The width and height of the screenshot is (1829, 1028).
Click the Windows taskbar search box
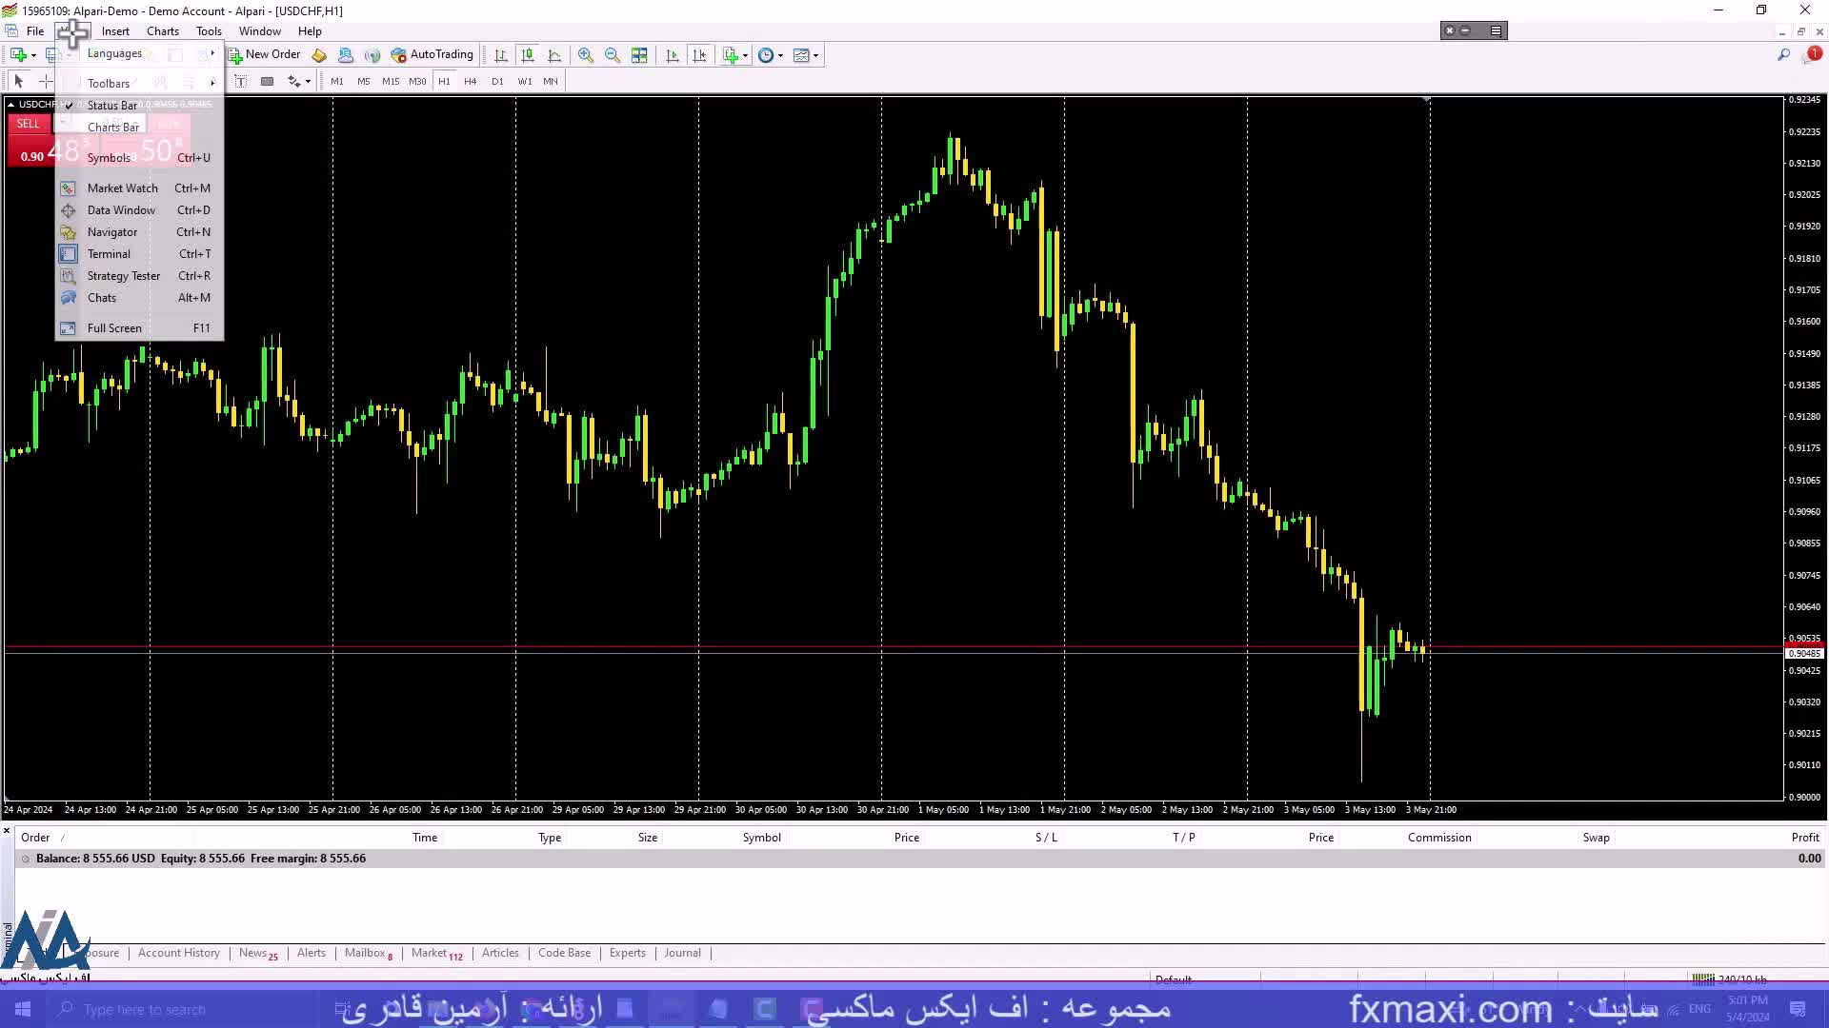[x=143, y=1010]
